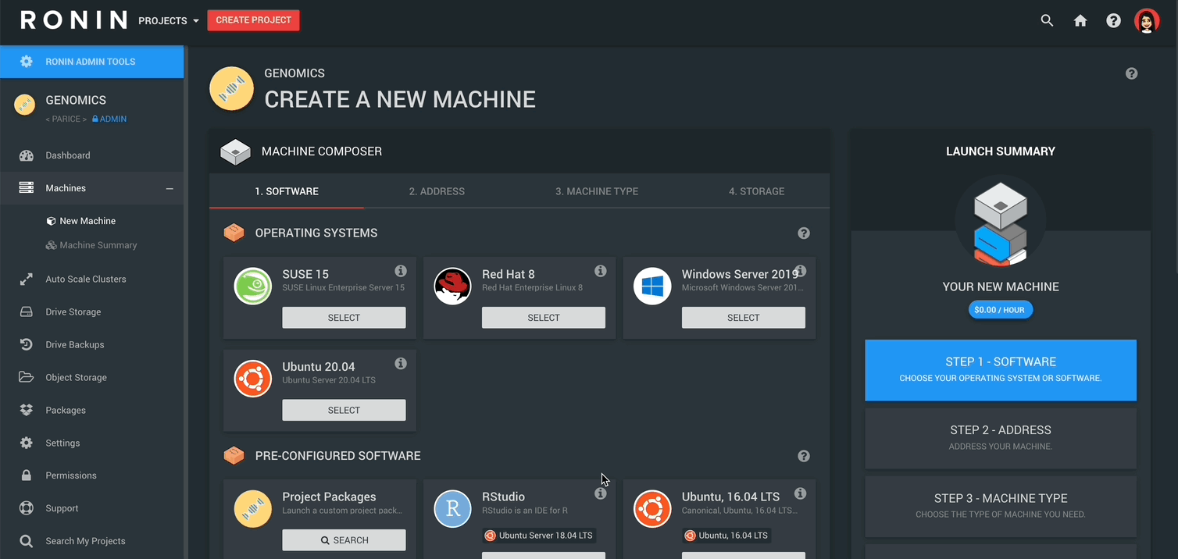Image resolution: width=1178 pixels, height=559 pixels.
Task: Click Search under Project Packages
Action: (x=344, y=540)
